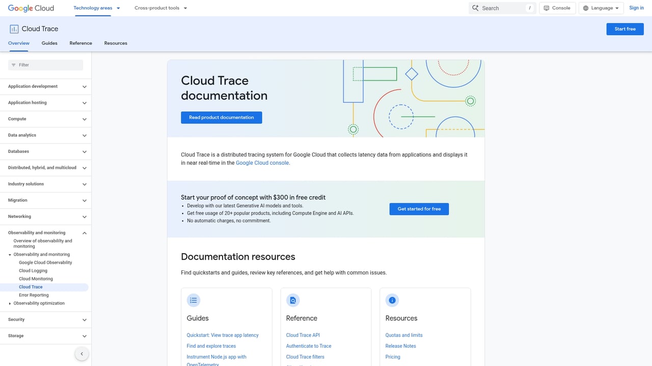This screenshot has height=366, width=652.
Task: Expand the Observability optimization tree item
Action: pos(10,303)
